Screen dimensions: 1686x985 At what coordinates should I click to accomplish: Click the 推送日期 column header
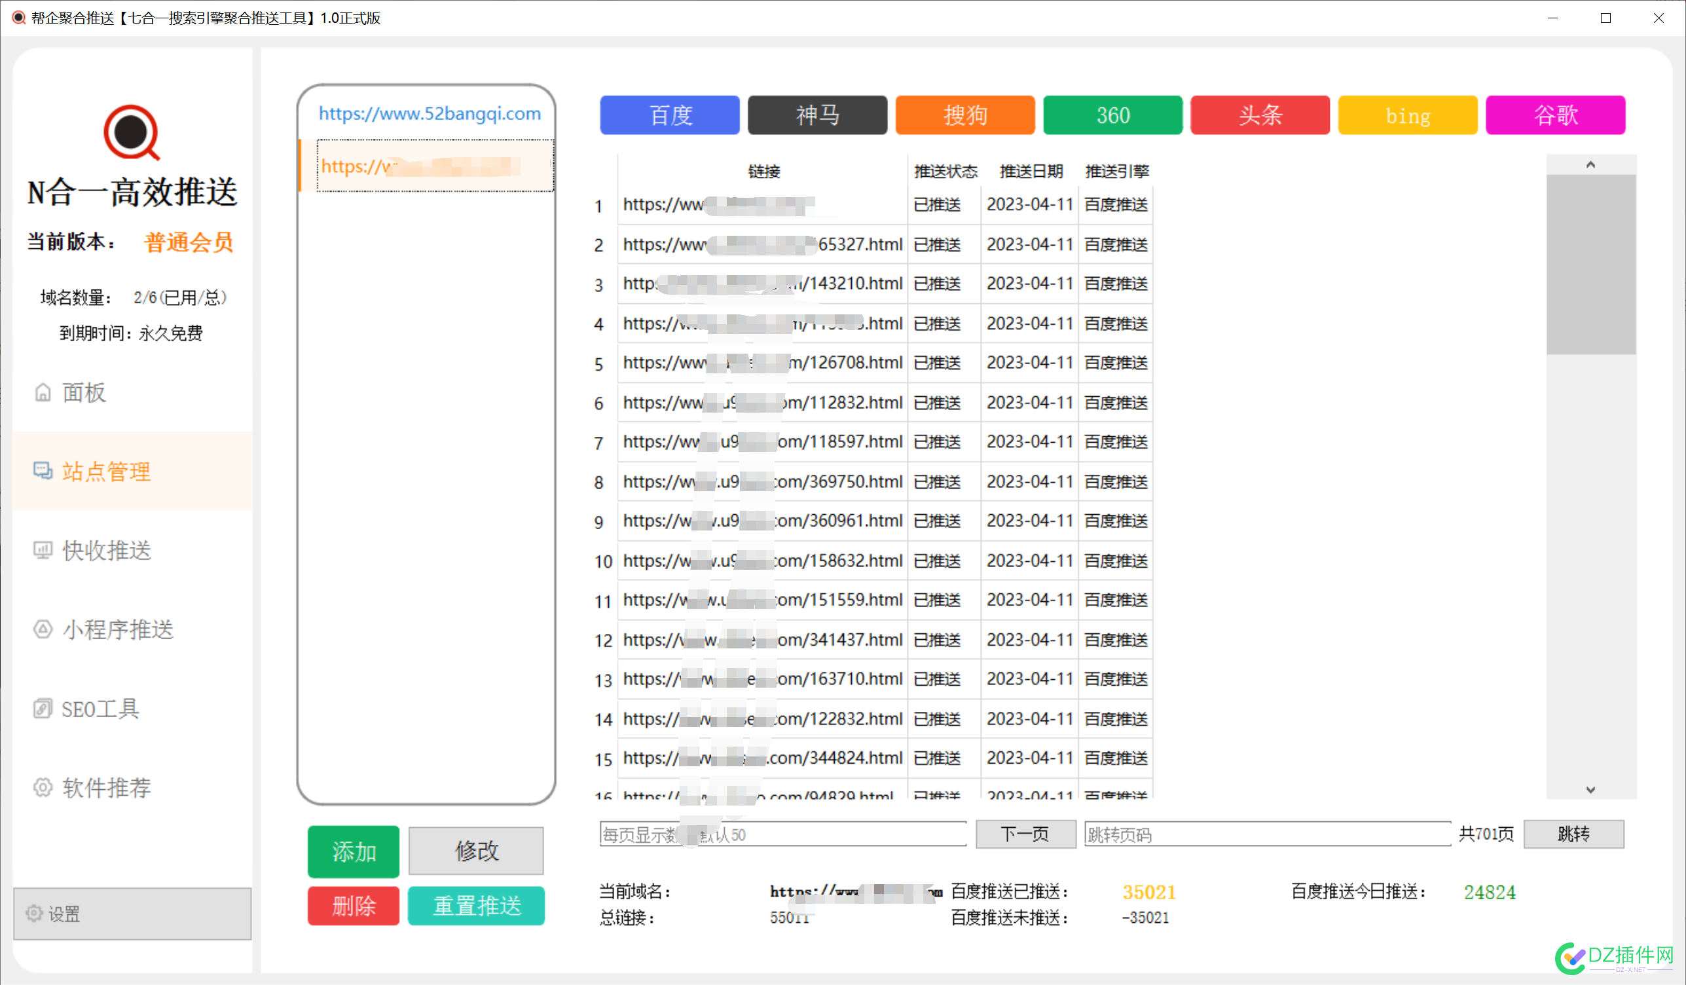(1031, 172)
